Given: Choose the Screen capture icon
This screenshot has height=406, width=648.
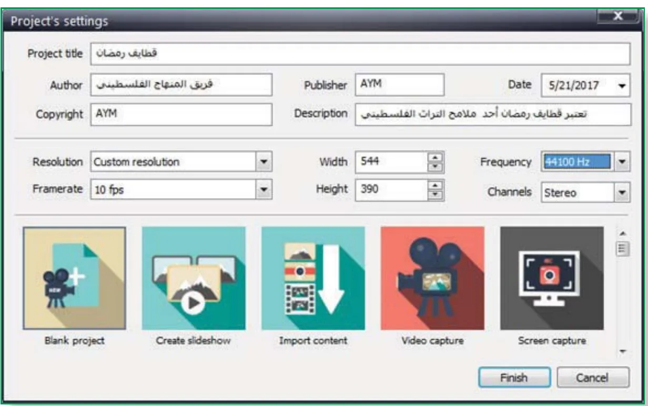Looking at the screenshot, I should (552, 278).
